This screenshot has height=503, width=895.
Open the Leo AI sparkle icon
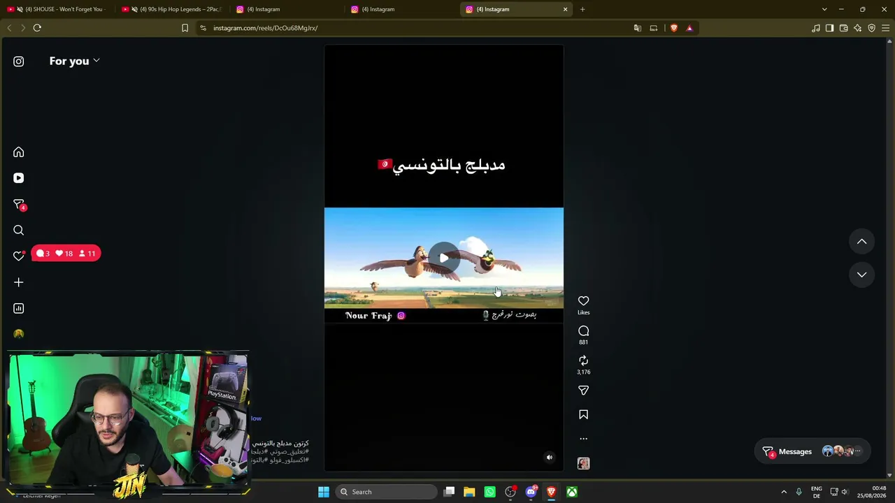click(858, 28)
